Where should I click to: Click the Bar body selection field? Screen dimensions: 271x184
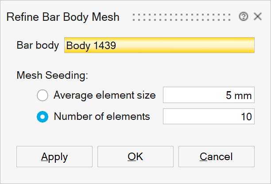click(x=159, y=46)
